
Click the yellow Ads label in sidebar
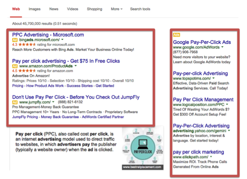pos(176,35)
